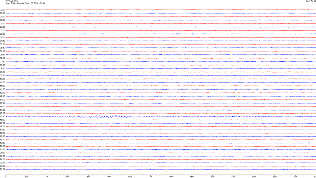Select the 13:00 trace label
The width and height of the screenshot is (316, 178).
2,100
